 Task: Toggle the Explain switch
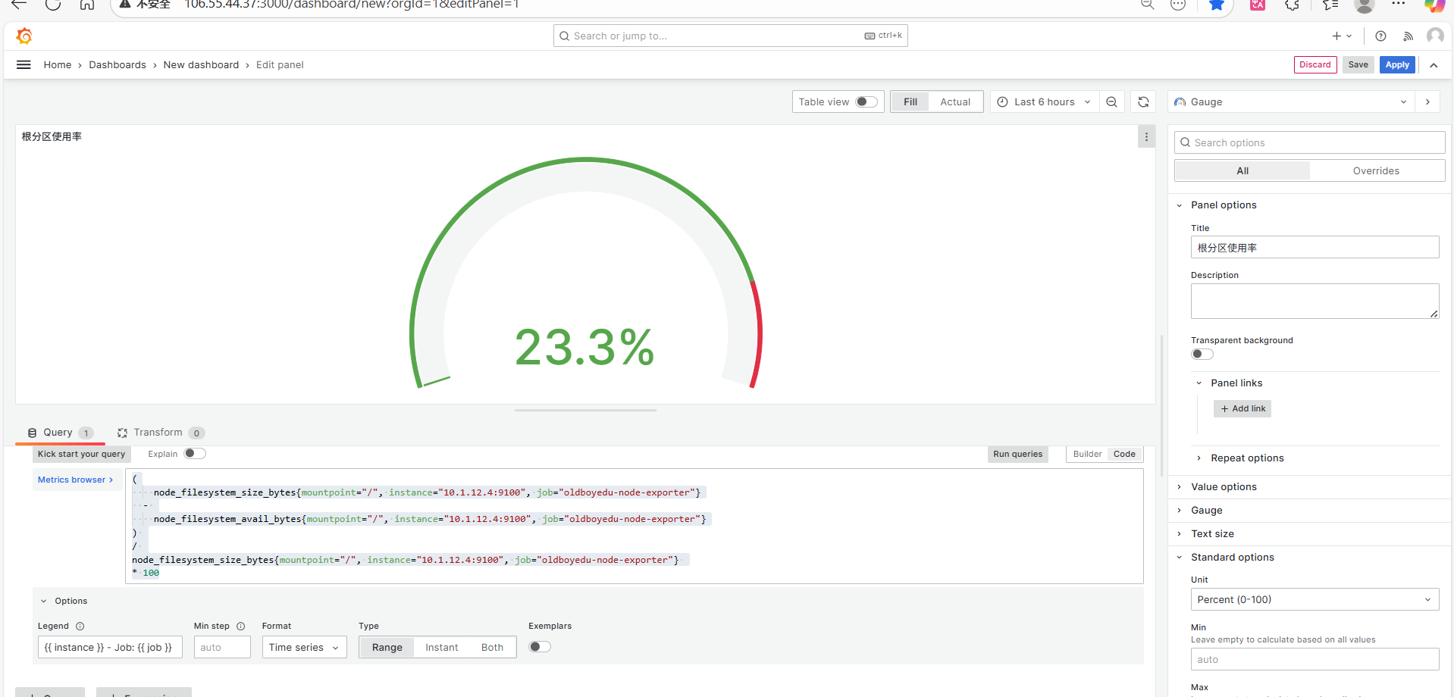coord(194,454)
